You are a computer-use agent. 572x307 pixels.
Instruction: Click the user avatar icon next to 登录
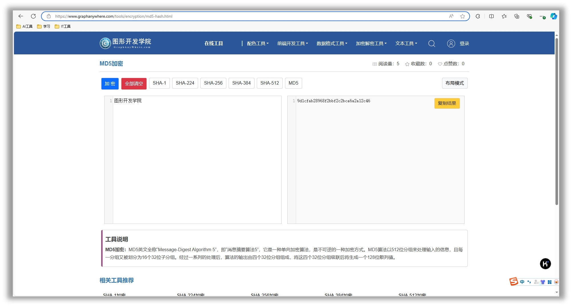(x=451, y=44)
